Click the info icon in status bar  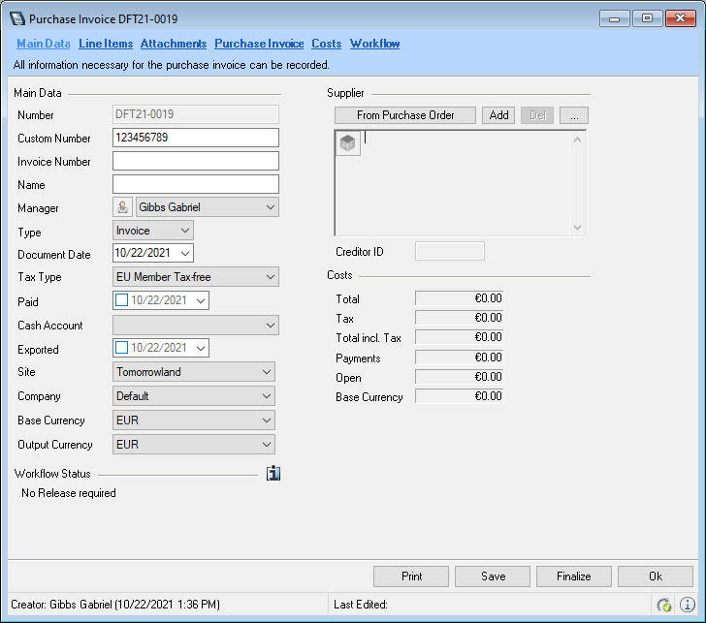(688, 605)
